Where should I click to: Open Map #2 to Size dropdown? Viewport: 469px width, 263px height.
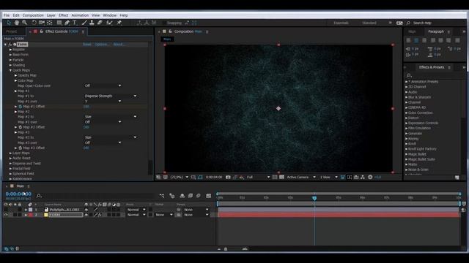[111, 117]
